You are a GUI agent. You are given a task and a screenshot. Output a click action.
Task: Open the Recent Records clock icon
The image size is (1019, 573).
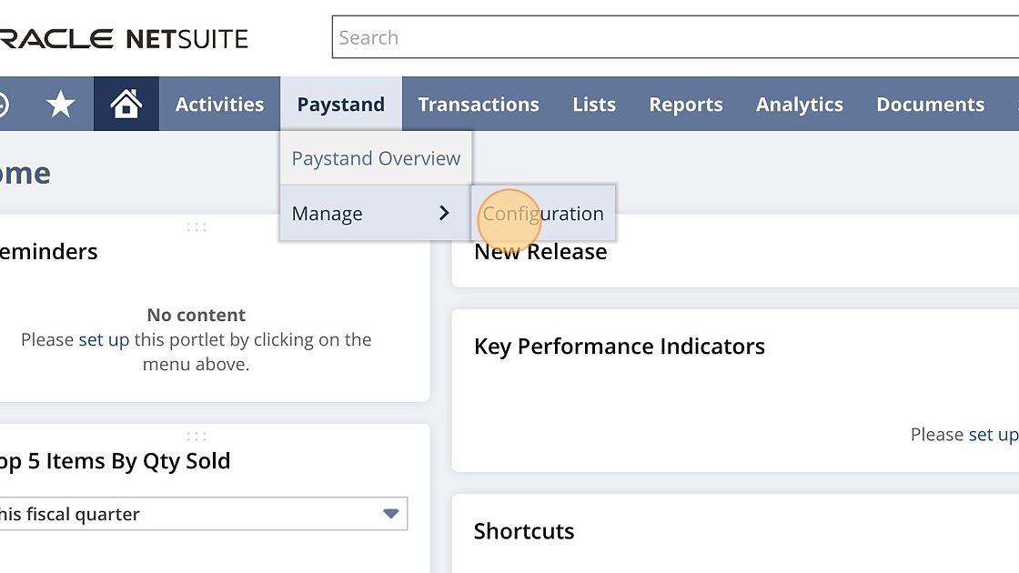[x=3, y=104]
